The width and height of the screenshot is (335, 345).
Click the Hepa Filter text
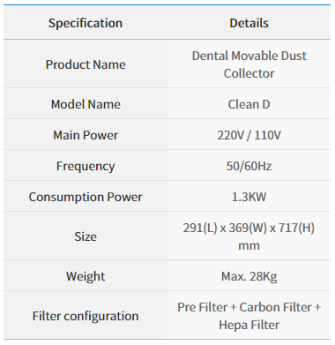point(249,325)
